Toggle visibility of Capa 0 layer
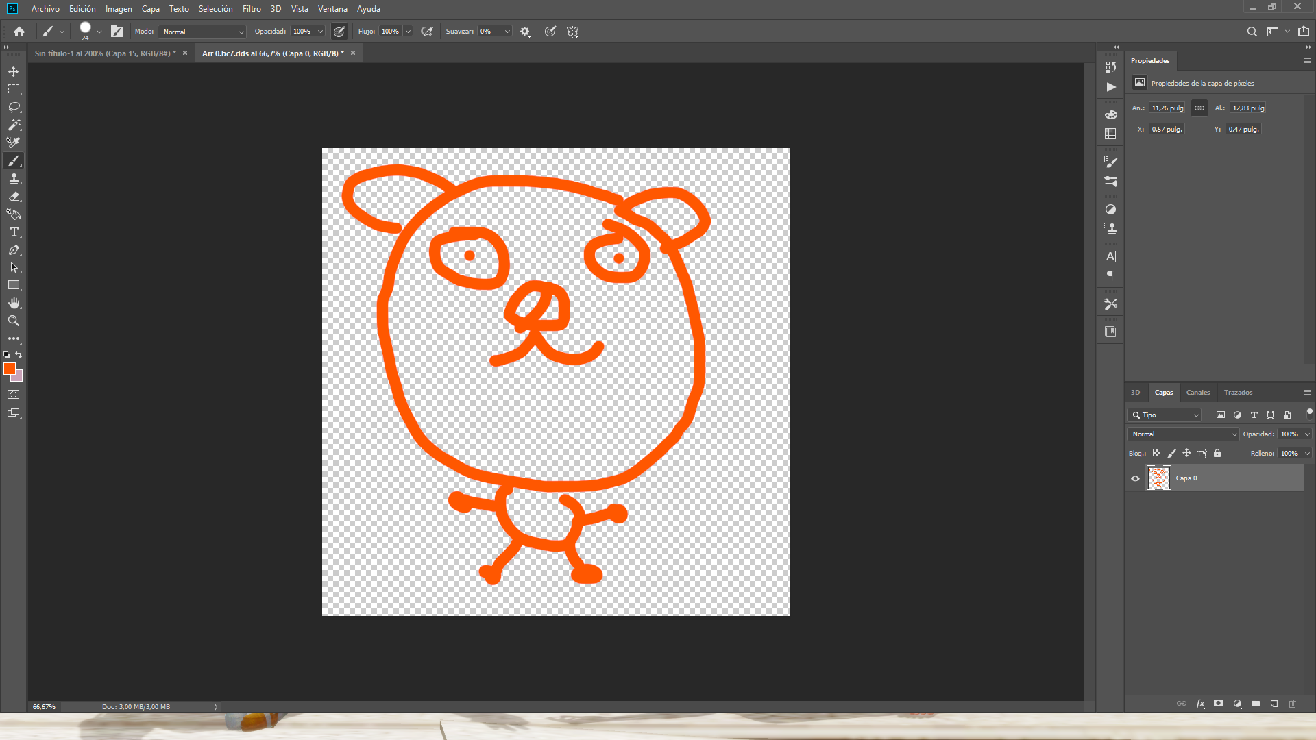 (x=1135, y=478)
